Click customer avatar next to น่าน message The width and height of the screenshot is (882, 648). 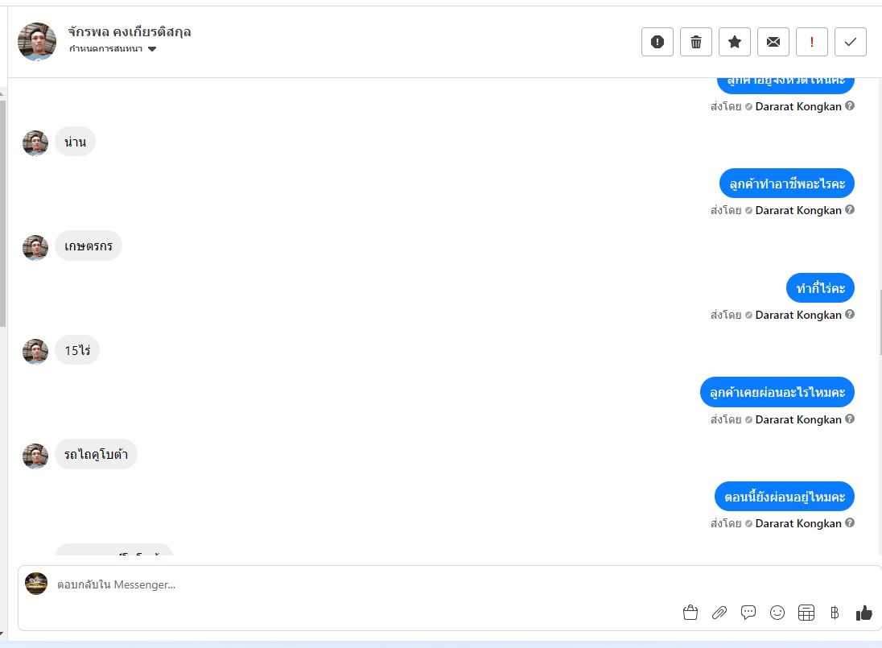click(35, 142)
